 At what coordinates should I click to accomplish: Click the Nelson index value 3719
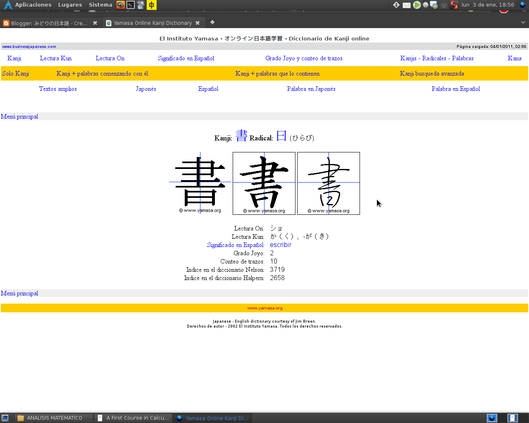(277, 270)
